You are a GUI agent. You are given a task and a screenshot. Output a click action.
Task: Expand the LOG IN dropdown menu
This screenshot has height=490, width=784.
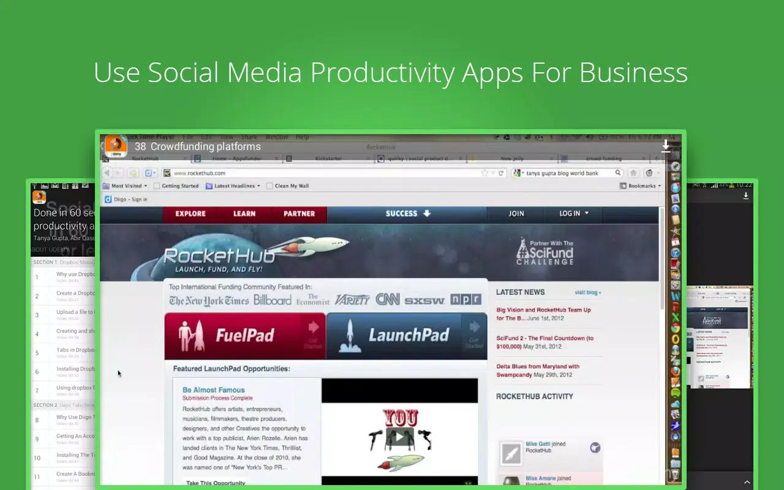pos(574,214)
